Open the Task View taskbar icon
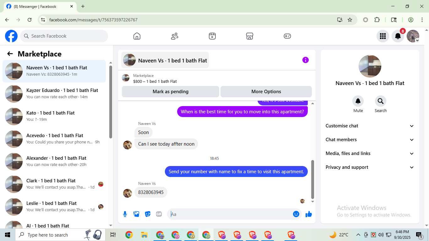The width and height of the screenshot is (429, 241). pyautogui.click(x=113, y=235)
